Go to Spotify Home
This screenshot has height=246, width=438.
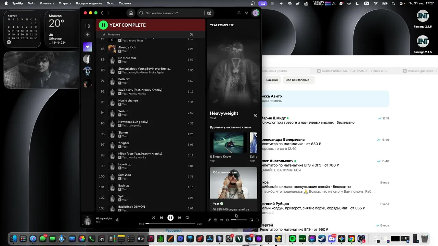click(131, 13)
